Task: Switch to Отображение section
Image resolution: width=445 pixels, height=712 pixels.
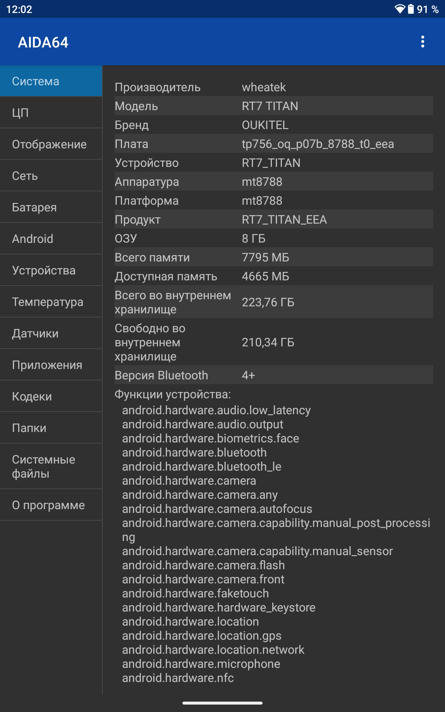Action: [x=51, y=144]
